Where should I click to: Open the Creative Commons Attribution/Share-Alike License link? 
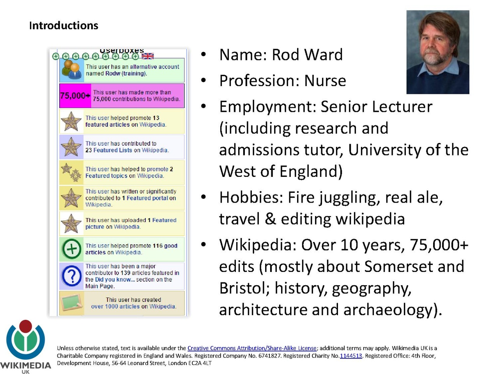[252, 348]
